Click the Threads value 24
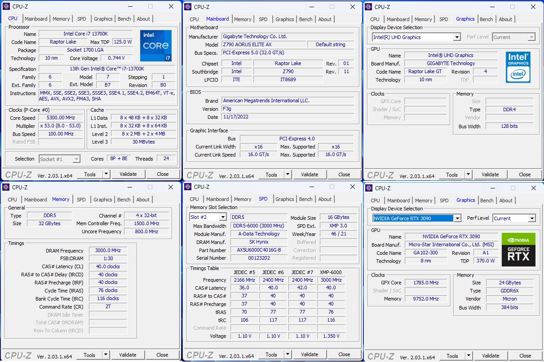544x362 pixels. [166, 159]
